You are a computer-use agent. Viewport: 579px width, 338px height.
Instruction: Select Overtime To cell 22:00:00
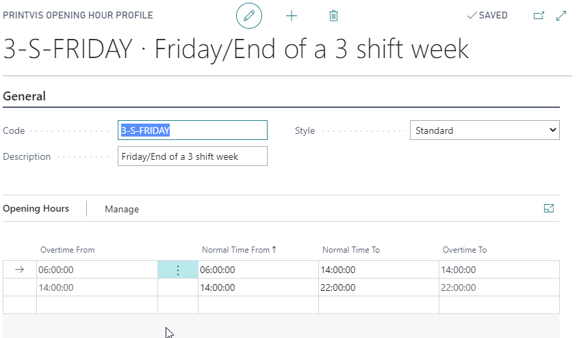[x=499, y=287]
